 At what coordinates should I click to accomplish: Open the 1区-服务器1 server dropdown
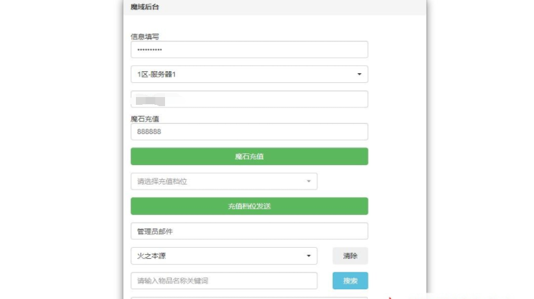pos(249,74)
